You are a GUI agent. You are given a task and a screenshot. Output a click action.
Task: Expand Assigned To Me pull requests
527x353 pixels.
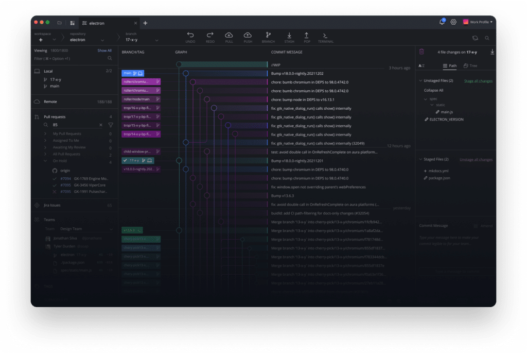pyautogui.click(x=45, y=141)
